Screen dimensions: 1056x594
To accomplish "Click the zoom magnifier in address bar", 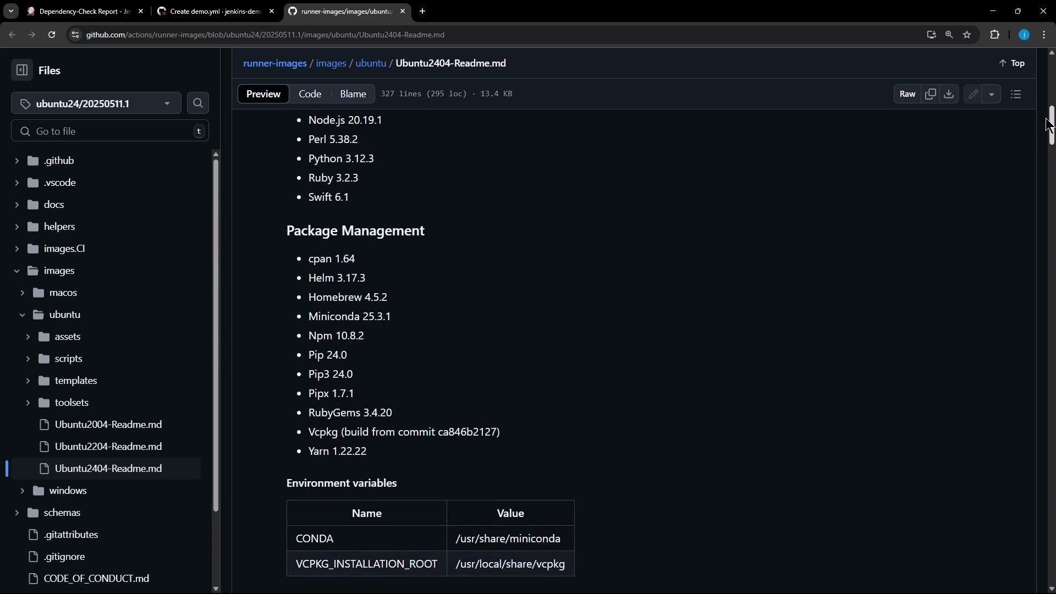I will point(949,35).
